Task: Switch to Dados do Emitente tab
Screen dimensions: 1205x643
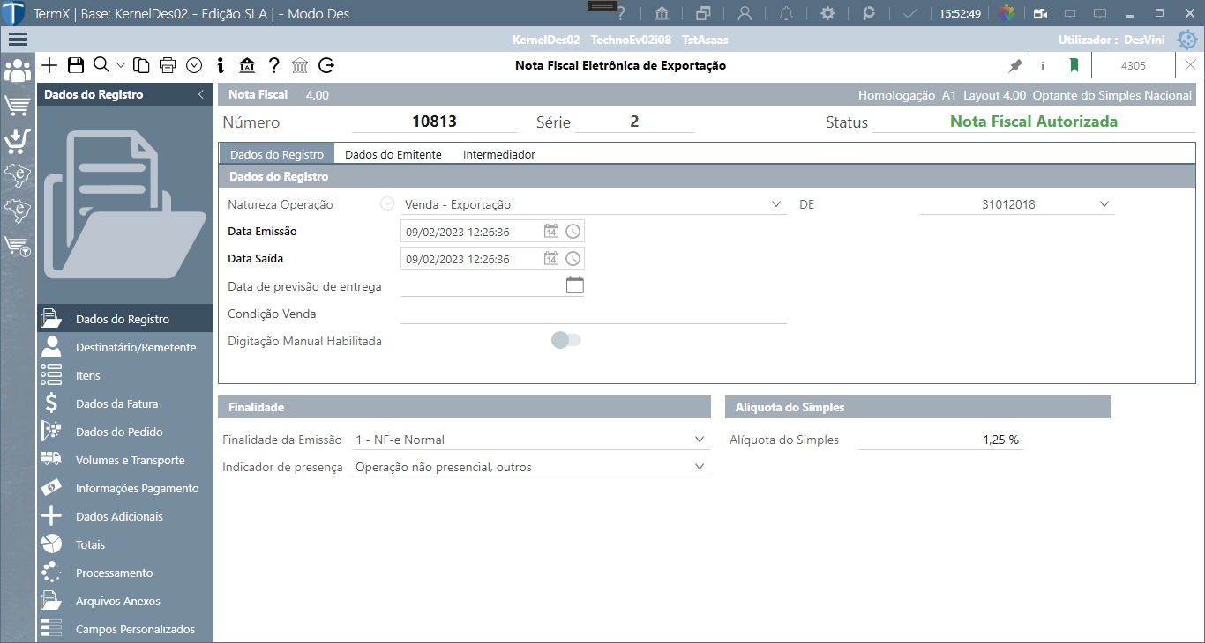Action: pos(393,154)
